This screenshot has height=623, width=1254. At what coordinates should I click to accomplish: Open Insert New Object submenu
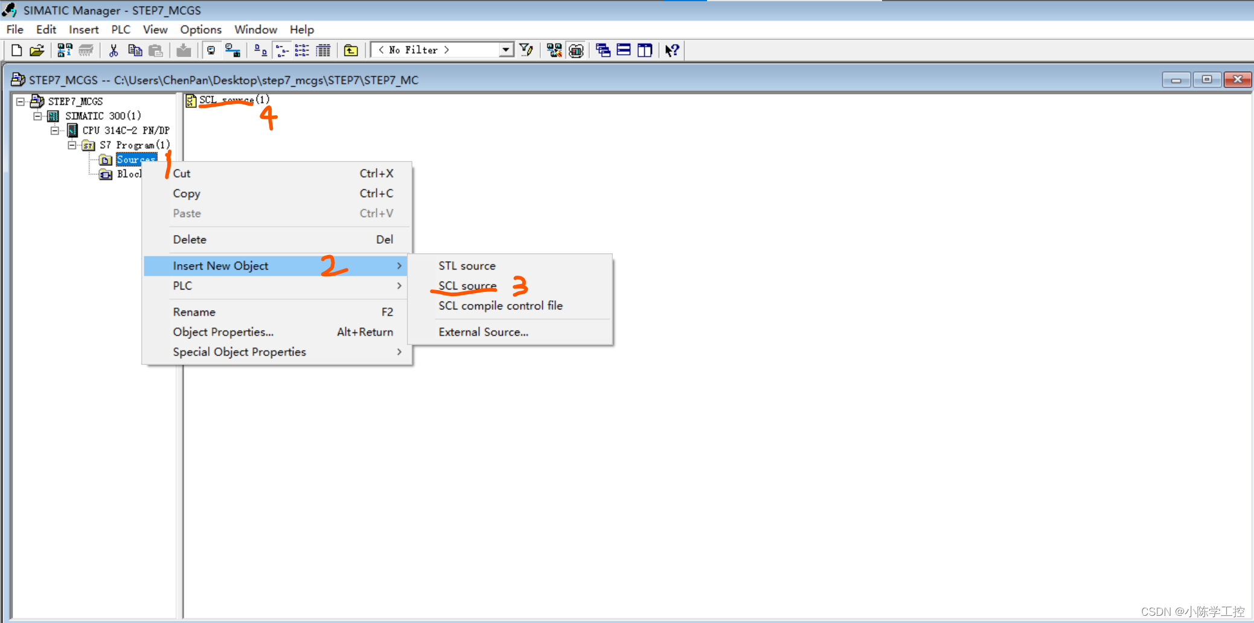(x=276, y=265)
